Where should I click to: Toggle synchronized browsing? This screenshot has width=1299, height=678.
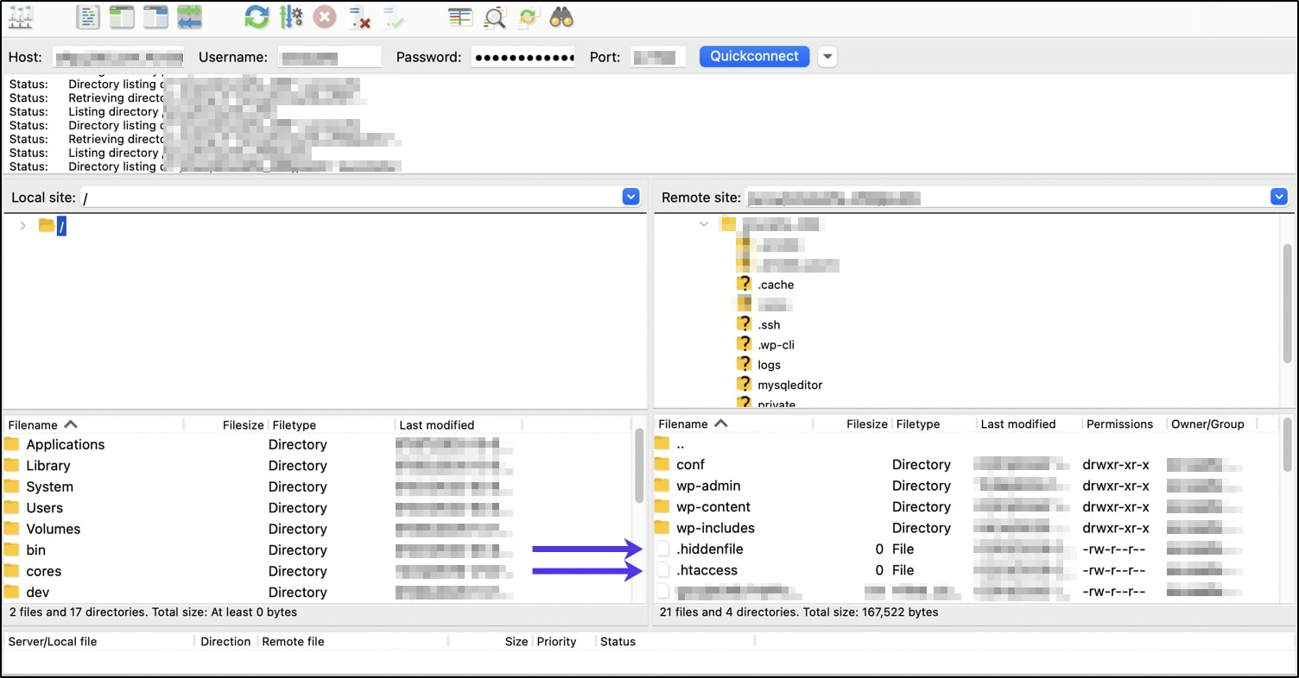[528, 16]
